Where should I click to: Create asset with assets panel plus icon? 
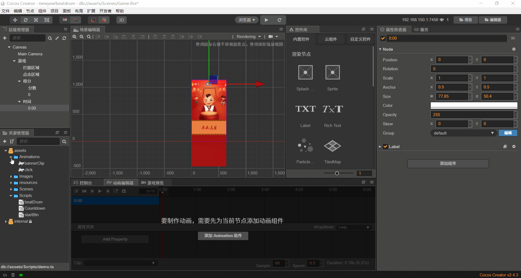tap(5, 142)
